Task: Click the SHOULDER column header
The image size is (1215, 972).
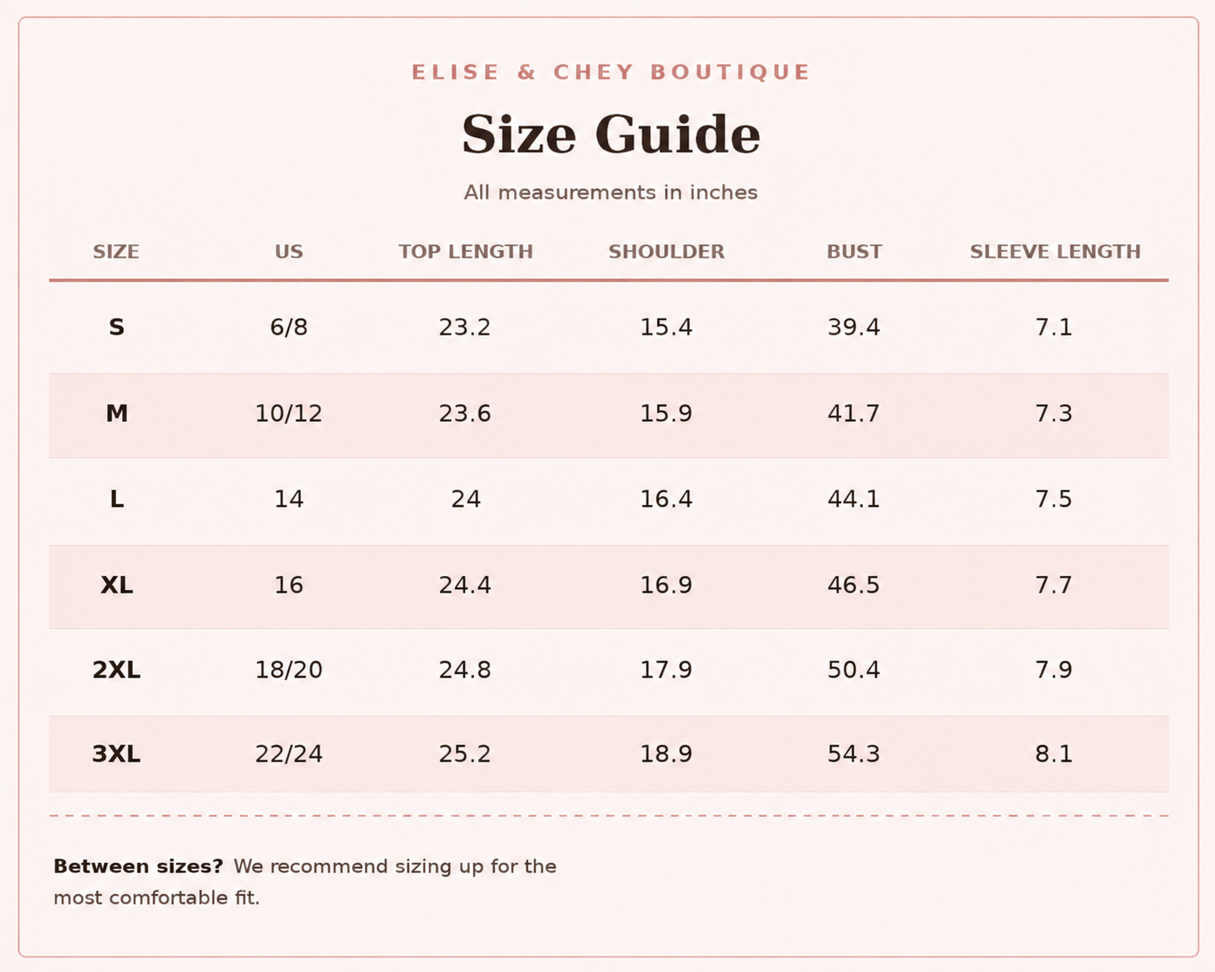Action: [666, 252]
